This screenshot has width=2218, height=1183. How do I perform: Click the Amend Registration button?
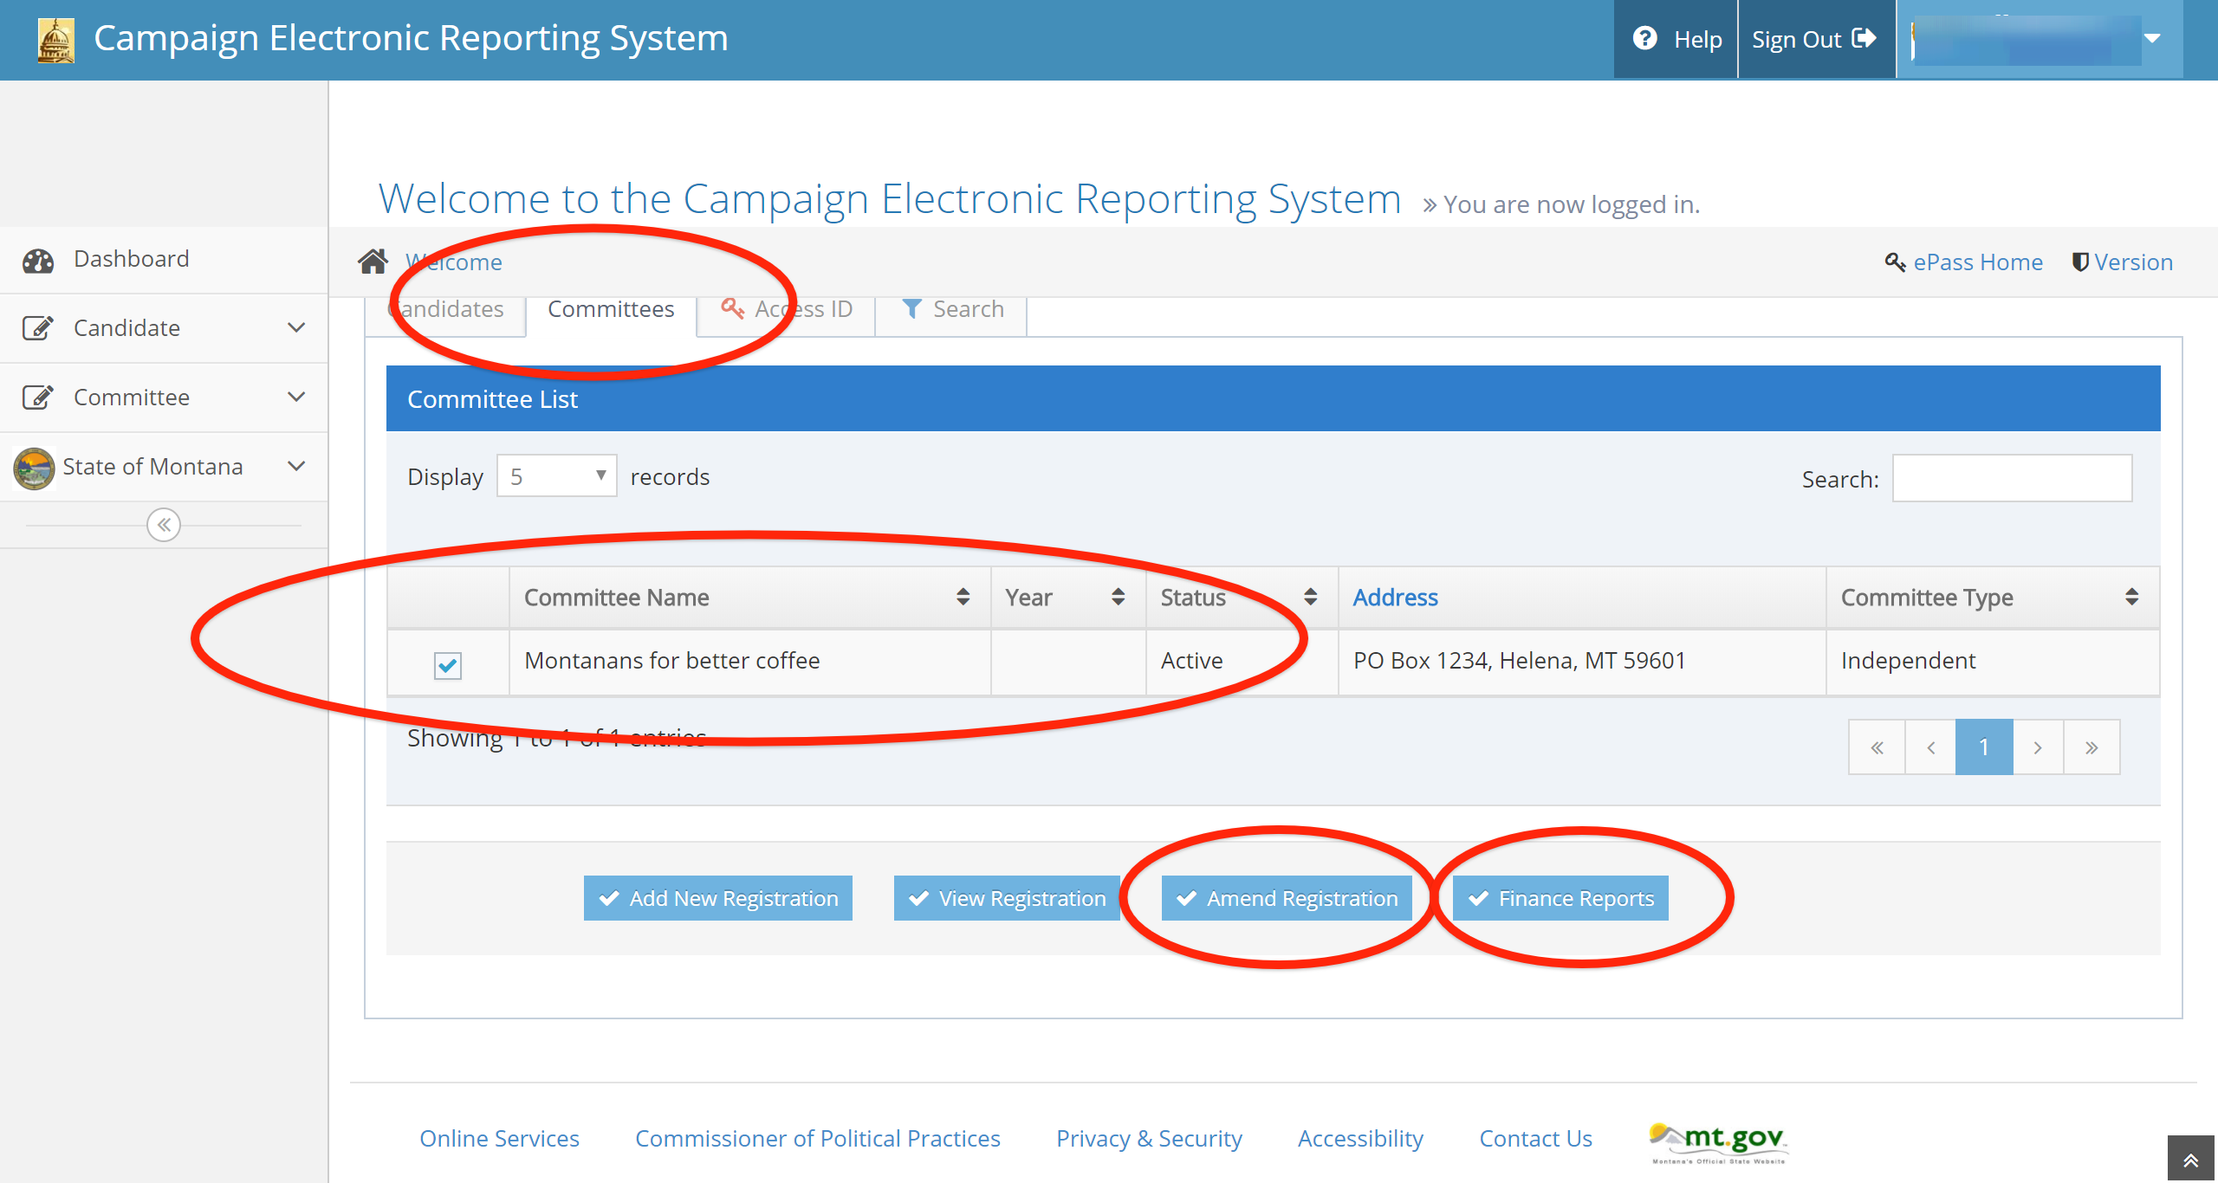1287,898
